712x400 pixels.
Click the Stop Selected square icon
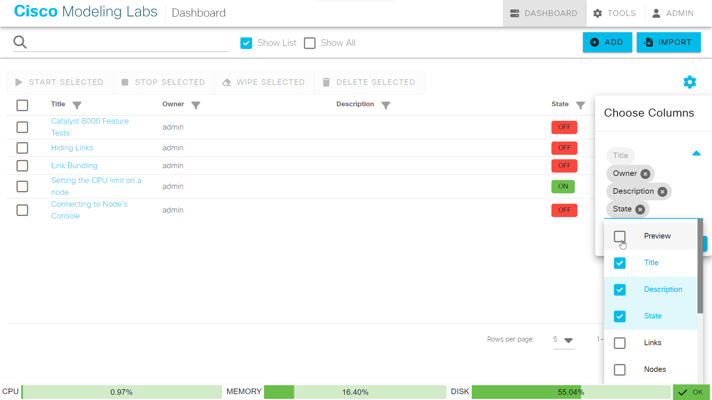click(x=125, y=82)
